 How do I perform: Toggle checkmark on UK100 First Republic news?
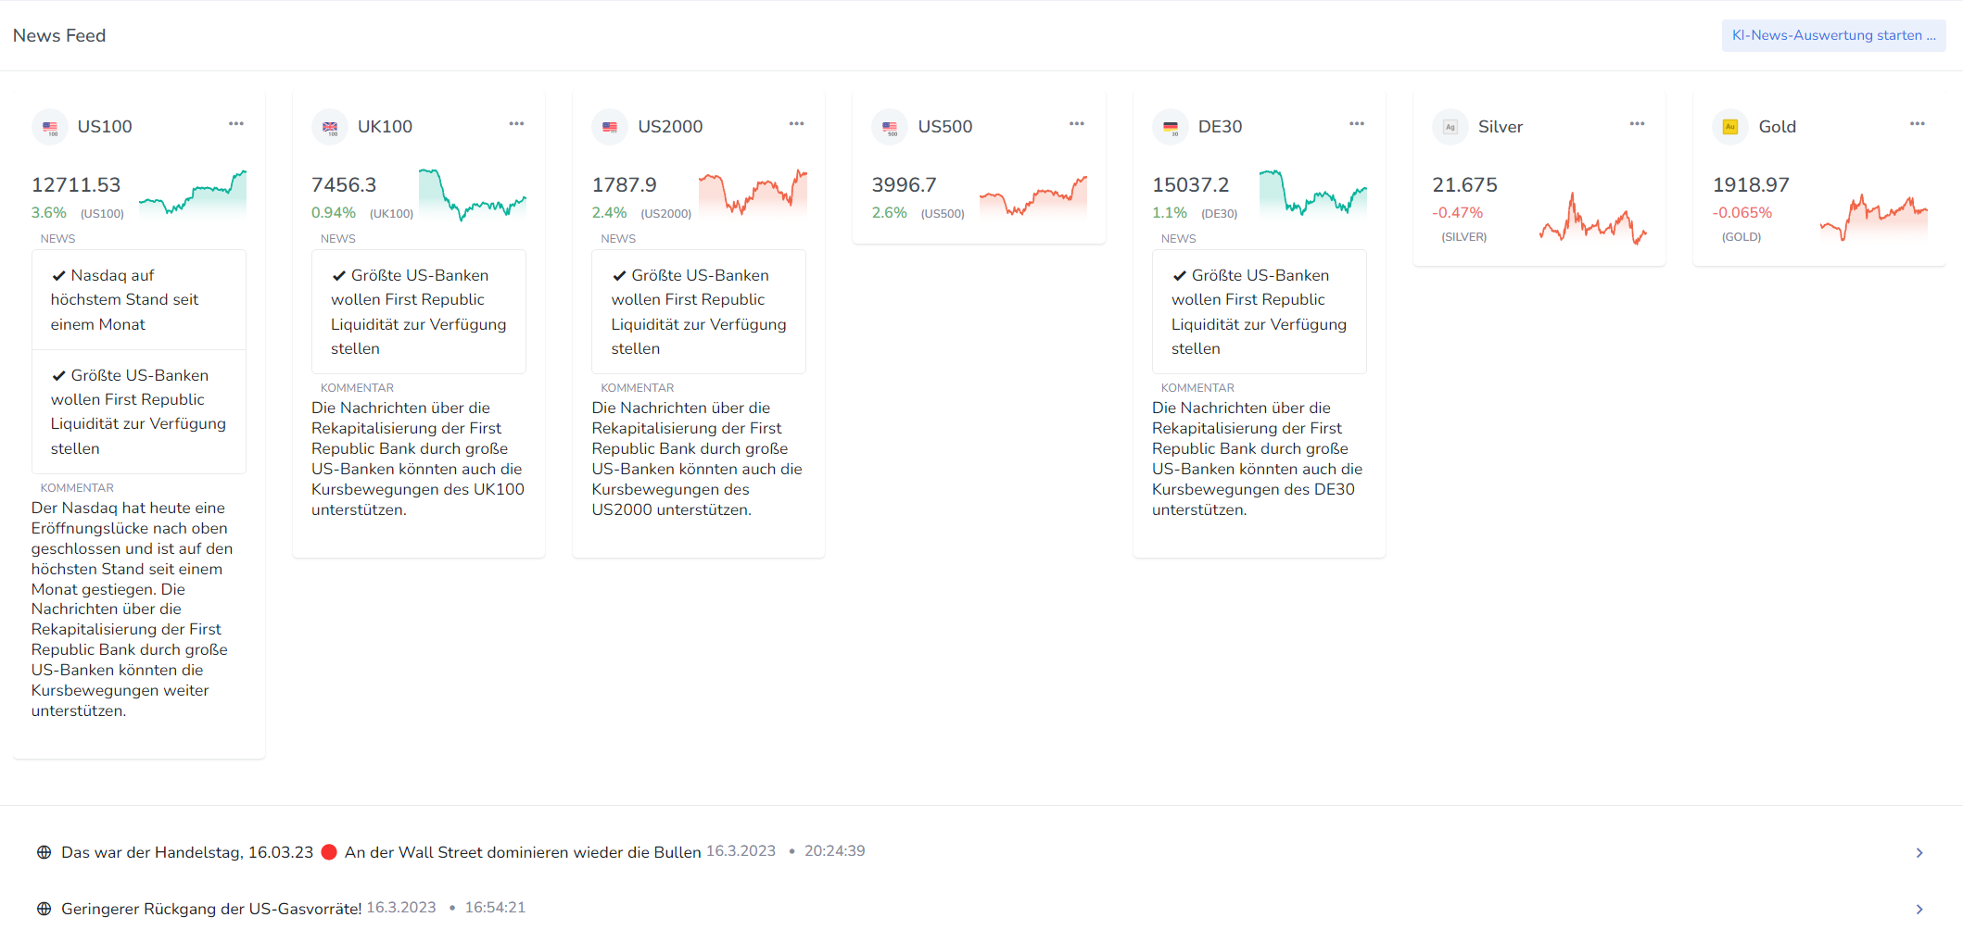[x=339, y=276]
